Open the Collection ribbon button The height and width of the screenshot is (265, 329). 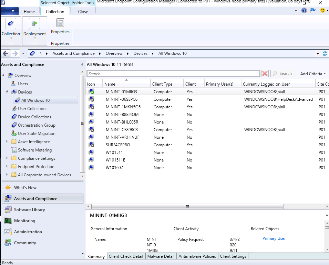11,31
